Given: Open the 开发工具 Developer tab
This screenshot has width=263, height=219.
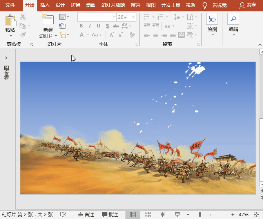Looking at the screenshot, I should pyautogui.click(x=171, y=5).
